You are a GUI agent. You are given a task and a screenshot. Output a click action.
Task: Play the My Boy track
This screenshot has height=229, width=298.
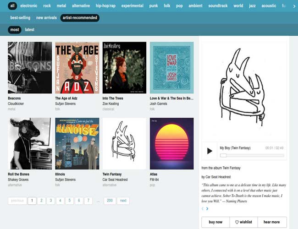(210, 151)
